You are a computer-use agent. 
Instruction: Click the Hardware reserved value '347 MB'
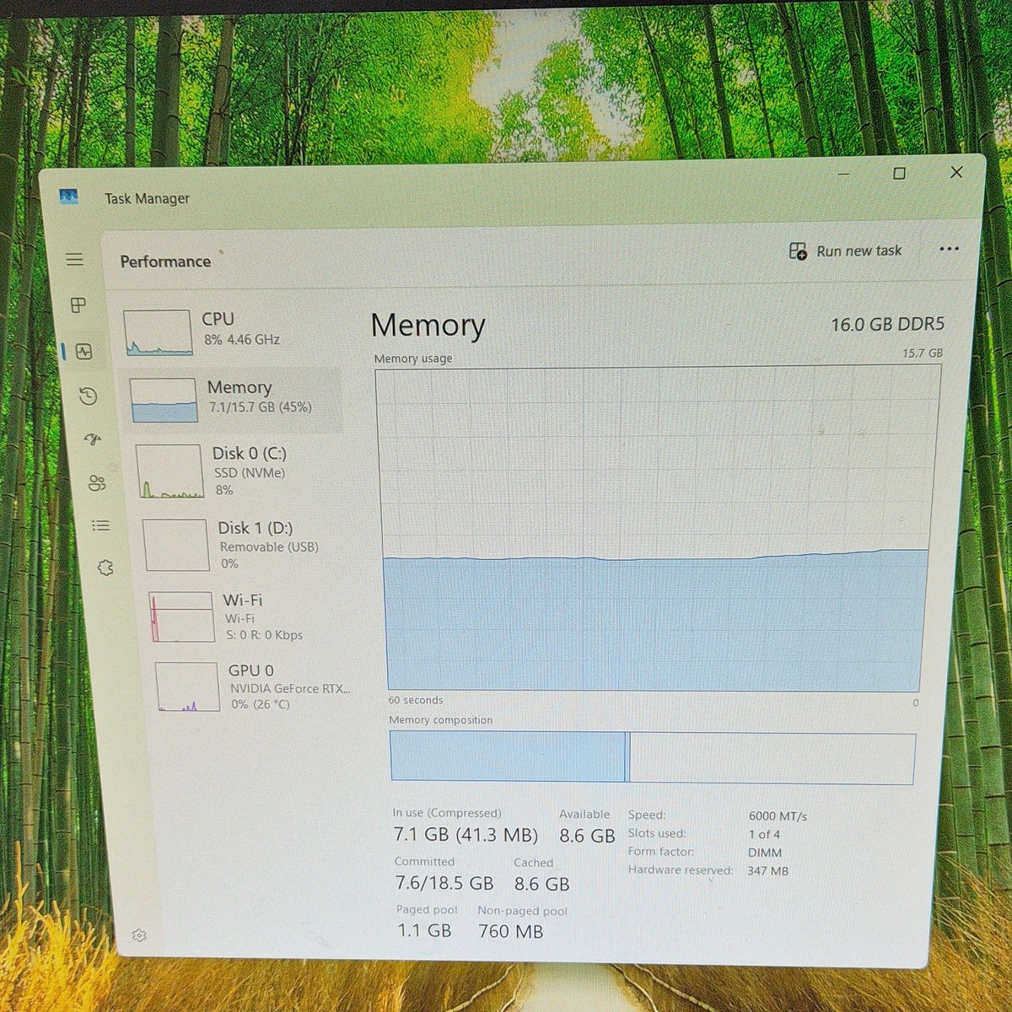pos(767,870)
